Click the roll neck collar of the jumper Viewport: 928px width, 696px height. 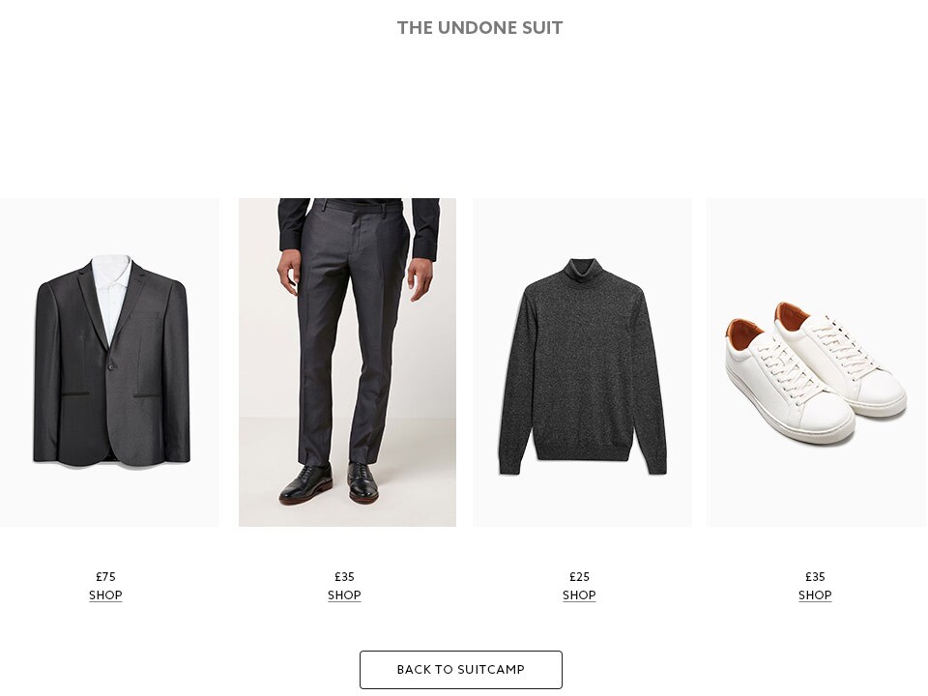581,270
